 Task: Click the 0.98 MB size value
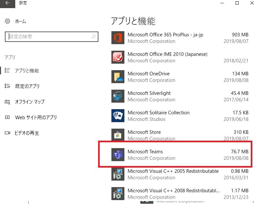(x=240, y=171)
